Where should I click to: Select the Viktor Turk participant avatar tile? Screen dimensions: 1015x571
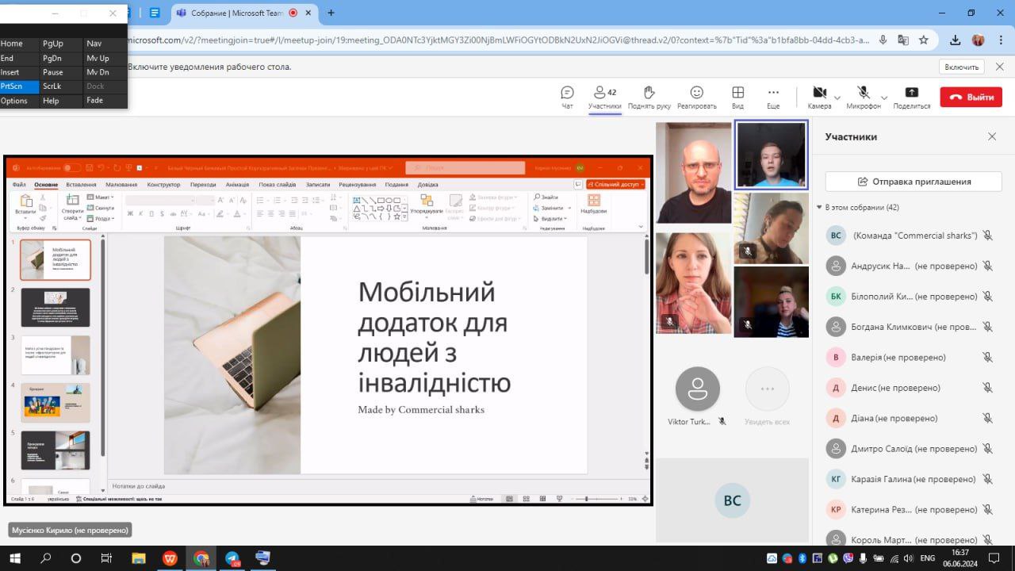click(x=697, y=389)
